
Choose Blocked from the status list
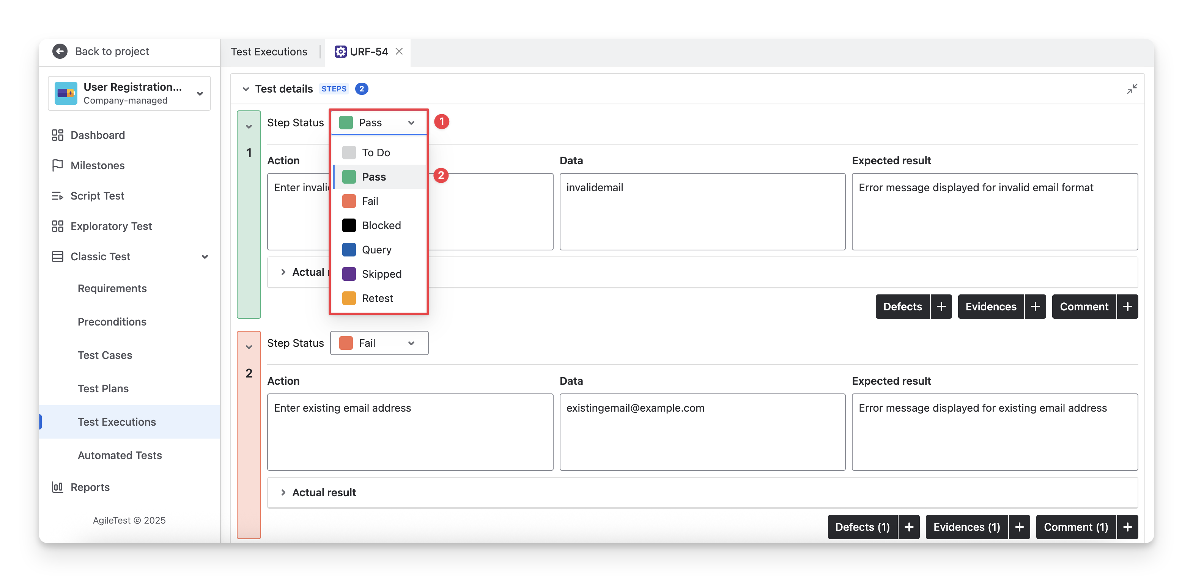point(381,225)
